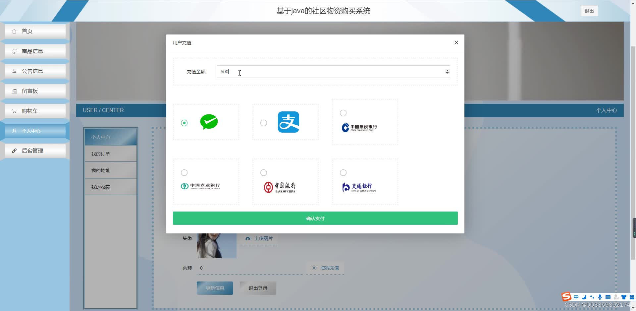The width and height of the screenshot is (636, 311).
Task: Click the moon icon in the input toolbar
Action: pyautogui.click(x=584, y=297)
